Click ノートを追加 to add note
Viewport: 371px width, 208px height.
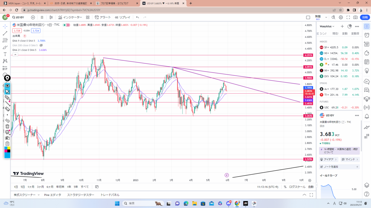339,167
